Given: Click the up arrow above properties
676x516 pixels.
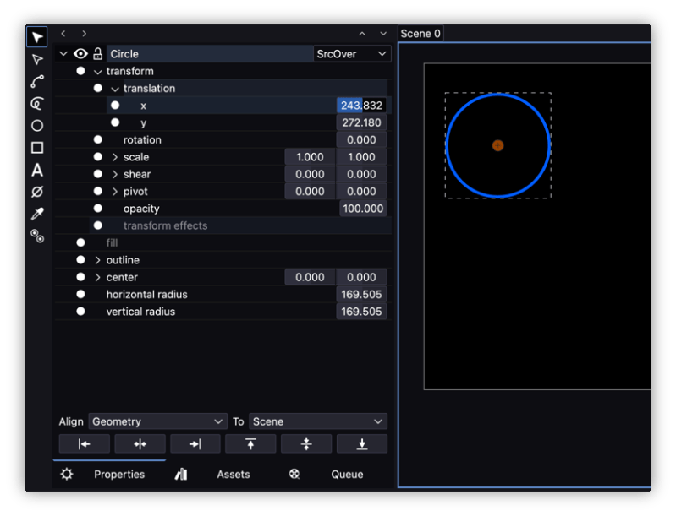Looking at the screenshot, I should [362, 34].
